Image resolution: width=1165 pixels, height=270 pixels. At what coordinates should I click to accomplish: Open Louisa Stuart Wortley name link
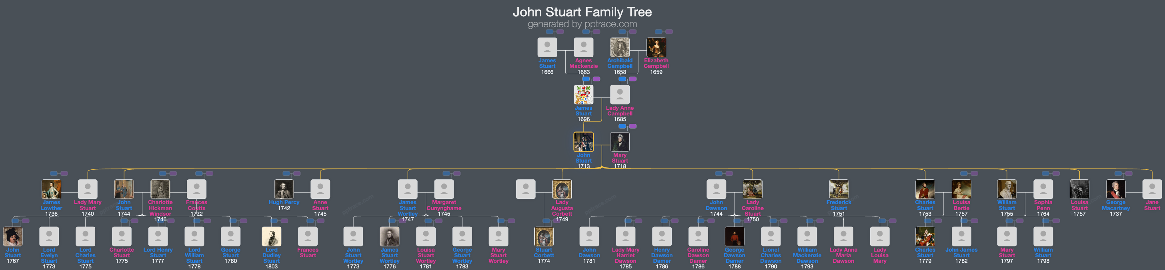pos(426,255)
